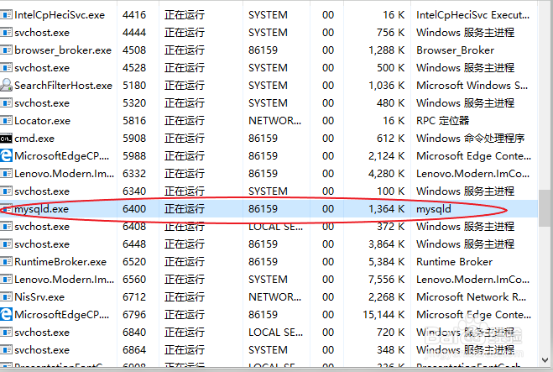Select the cmd.exe process name
The width and height of the screenshot is (553, 372).
pos(34,139)
